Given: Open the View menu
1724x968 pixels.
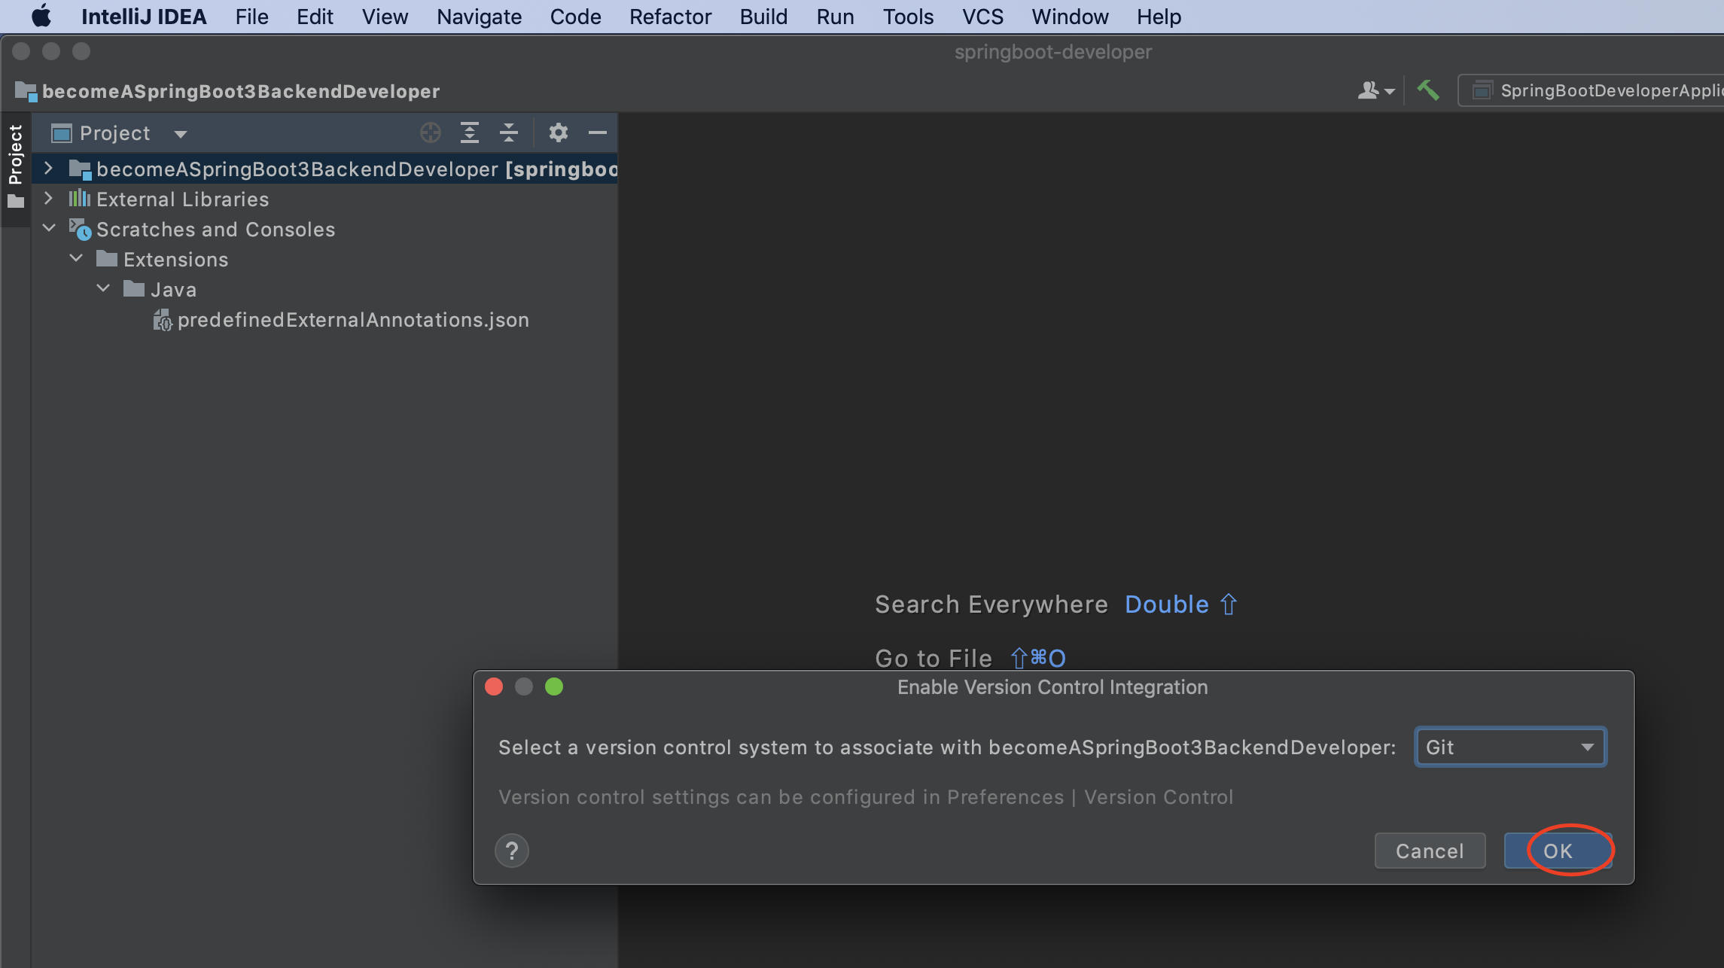Looking at the screenshot, I should 385,16.
